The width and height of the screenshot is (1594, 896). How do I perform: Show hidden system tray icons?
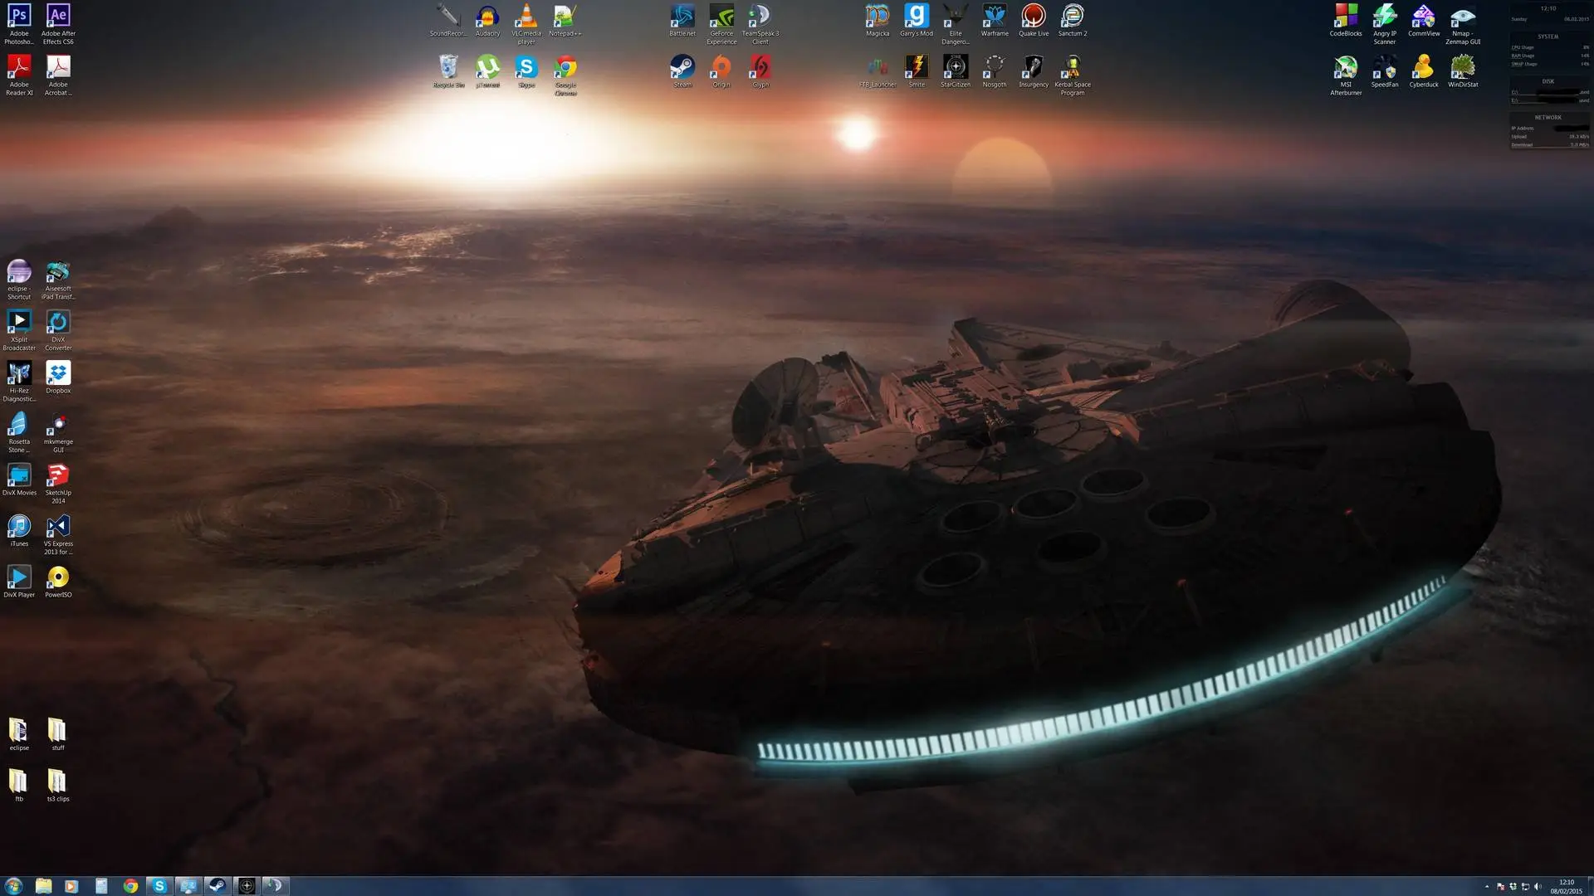pos(1487,887)
